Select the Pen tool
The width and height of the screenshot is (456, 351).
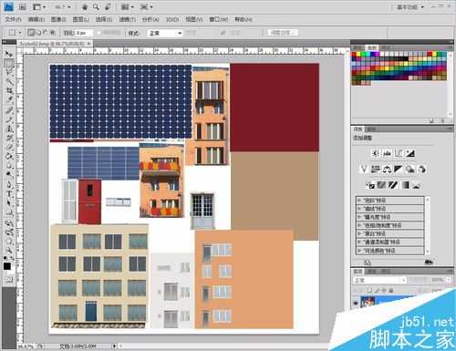click(9, 185)
